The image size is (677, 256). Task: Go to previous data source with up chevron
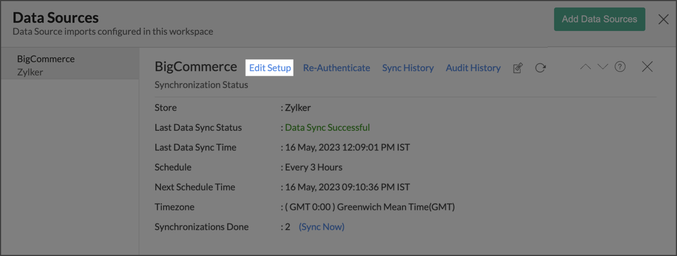click(x=585, y=67)
